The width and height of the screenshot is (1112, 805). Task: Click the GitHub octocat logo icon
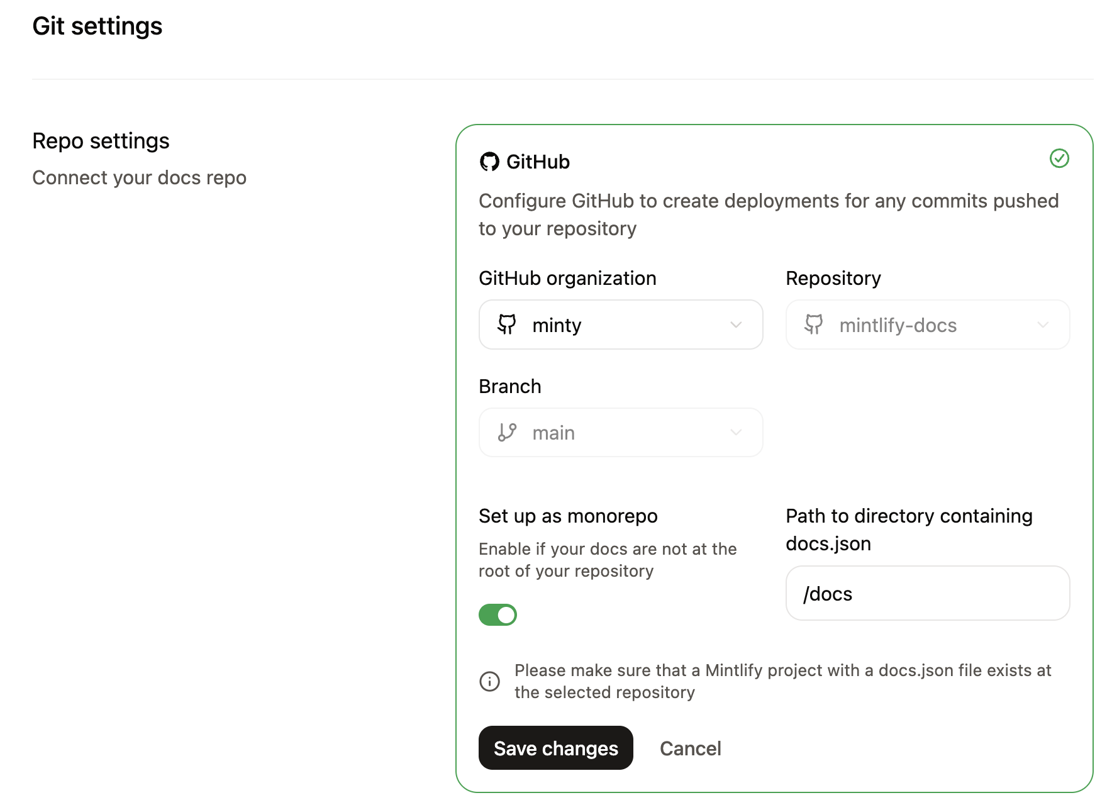coord(489,162)
